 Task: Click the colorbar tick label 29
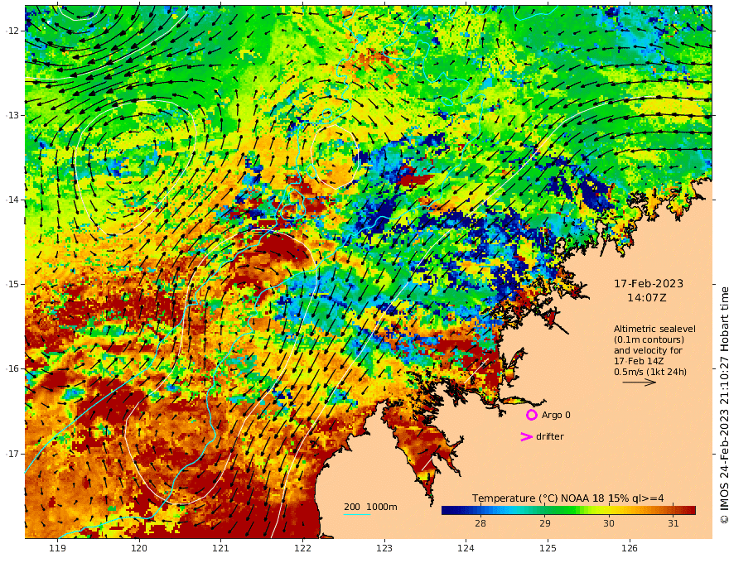(545, 523)
